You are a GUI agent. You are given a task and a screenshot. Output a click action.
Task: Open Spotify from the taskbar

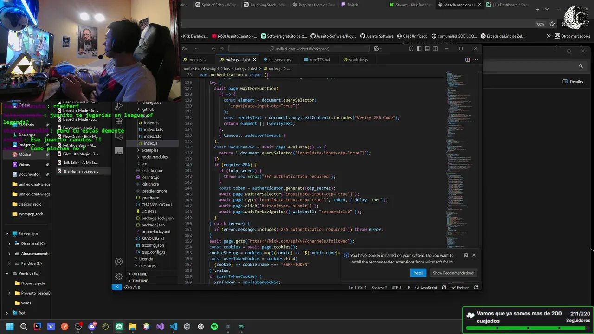click(x=214, y=327)
